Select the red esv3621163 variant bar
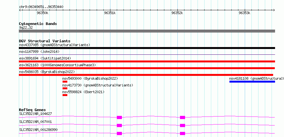Viewport: 284px width, 137px height. click(147, 68)
